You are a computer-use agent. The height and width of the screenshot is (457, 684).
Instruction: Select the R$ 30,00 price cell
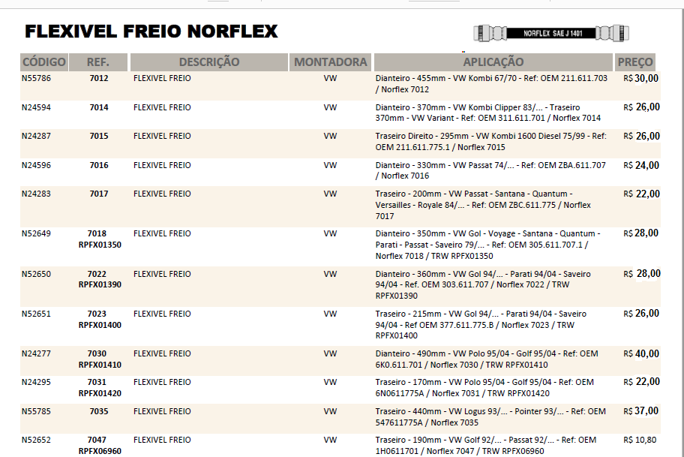[x=641, y=78]
